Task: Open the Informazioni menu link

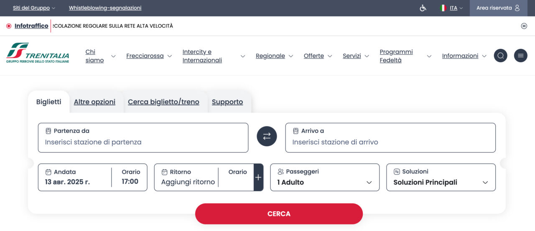Action: pos(460,56)
